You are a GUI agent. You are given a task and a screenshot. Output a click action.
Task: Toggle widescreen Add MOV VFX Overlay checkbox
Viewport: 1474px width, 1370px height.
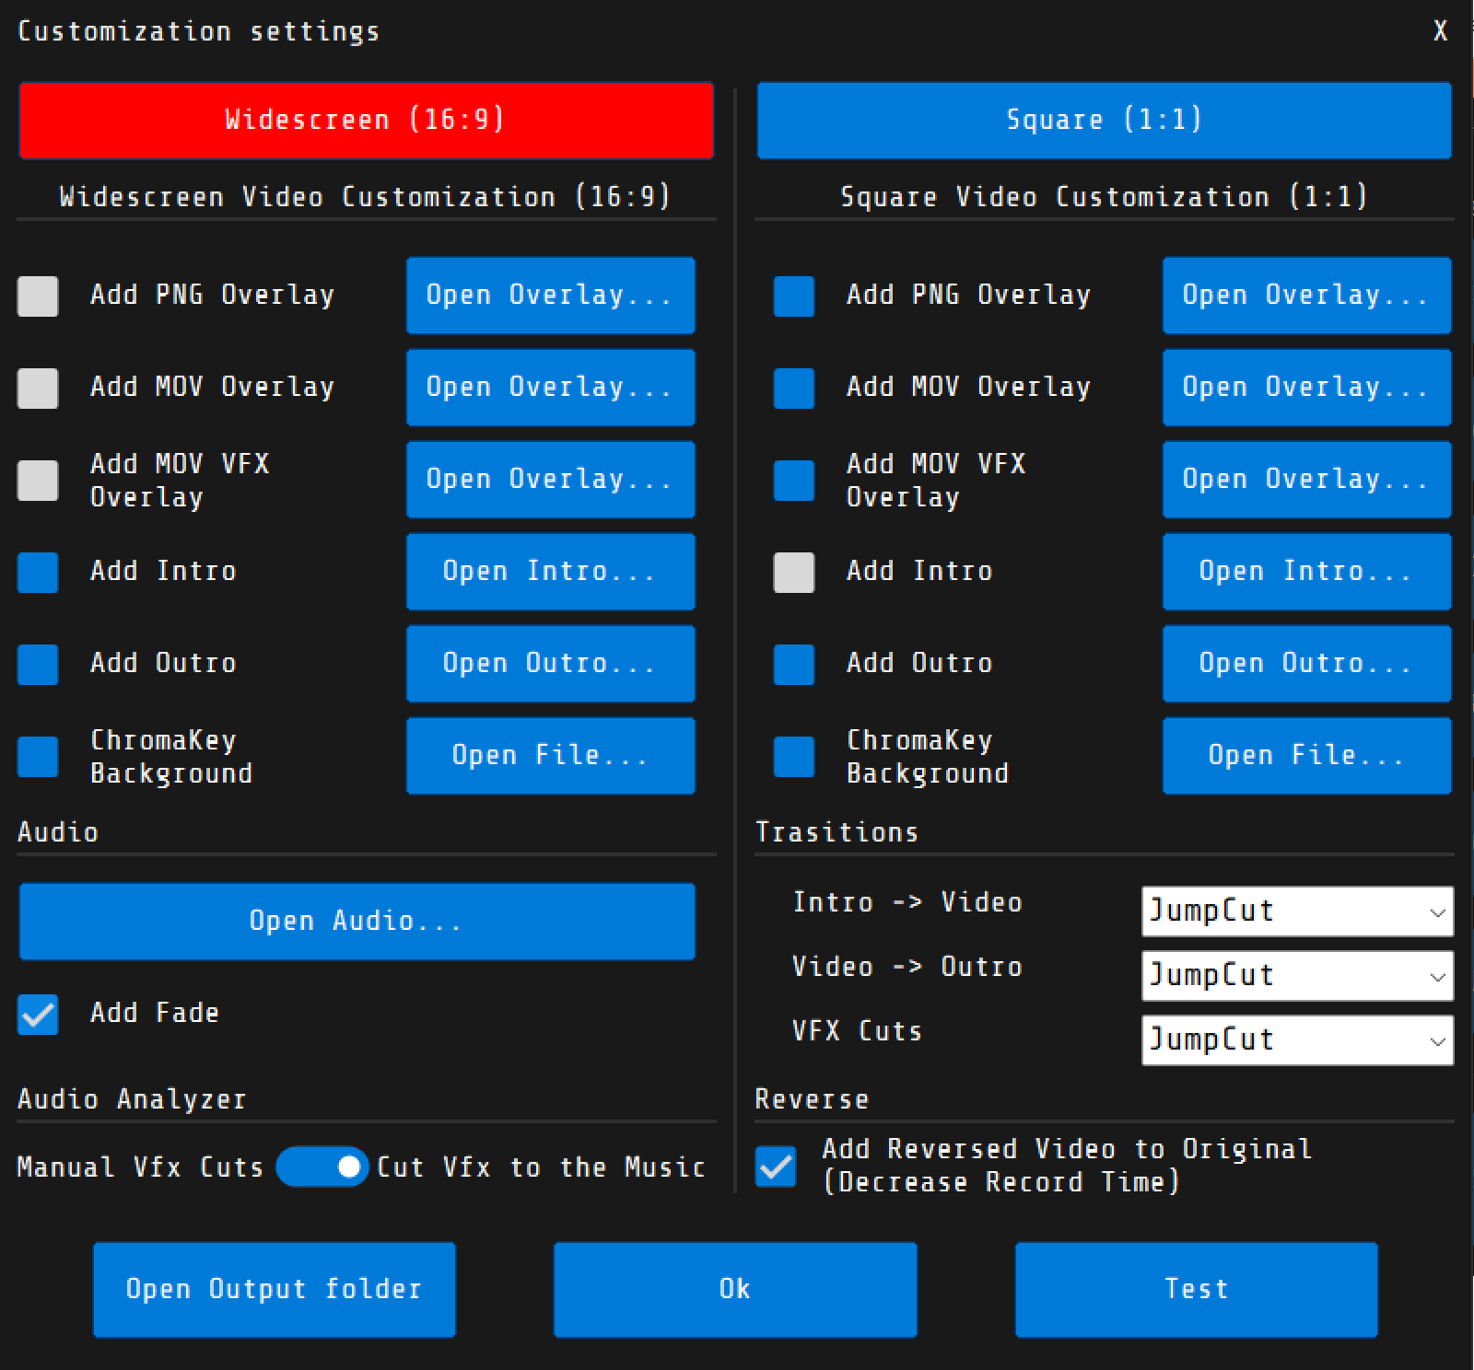[x=38, y=480]
